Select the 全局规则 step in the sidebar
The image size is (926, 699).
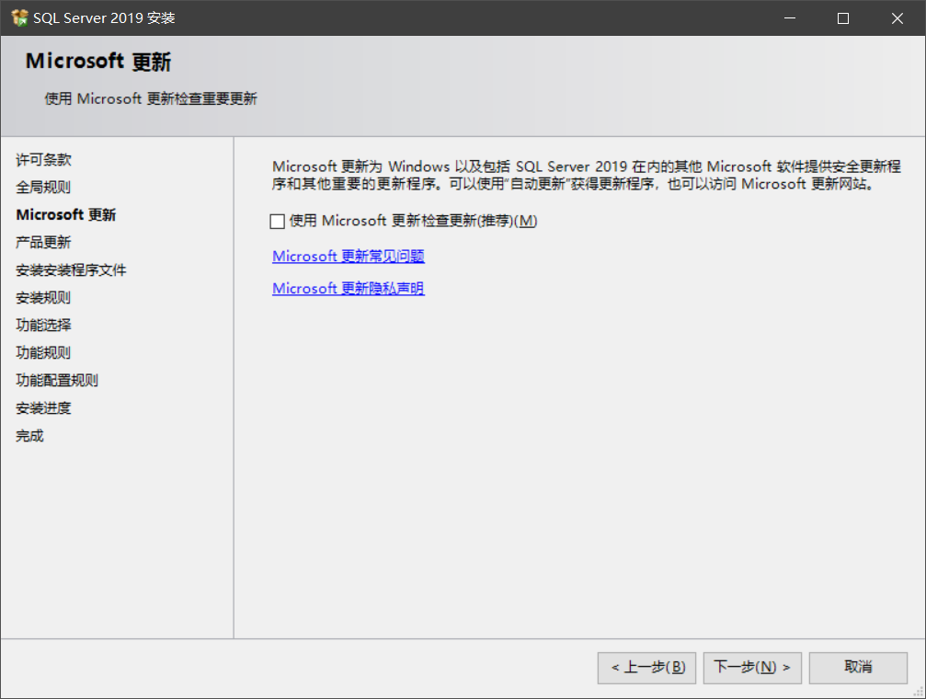point(43,188)
